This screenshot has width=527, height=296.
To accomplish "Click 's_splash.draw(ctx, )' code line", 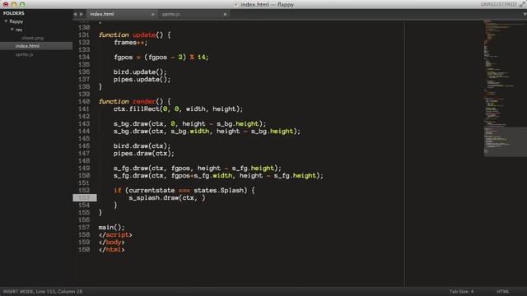I will point(167,197).
